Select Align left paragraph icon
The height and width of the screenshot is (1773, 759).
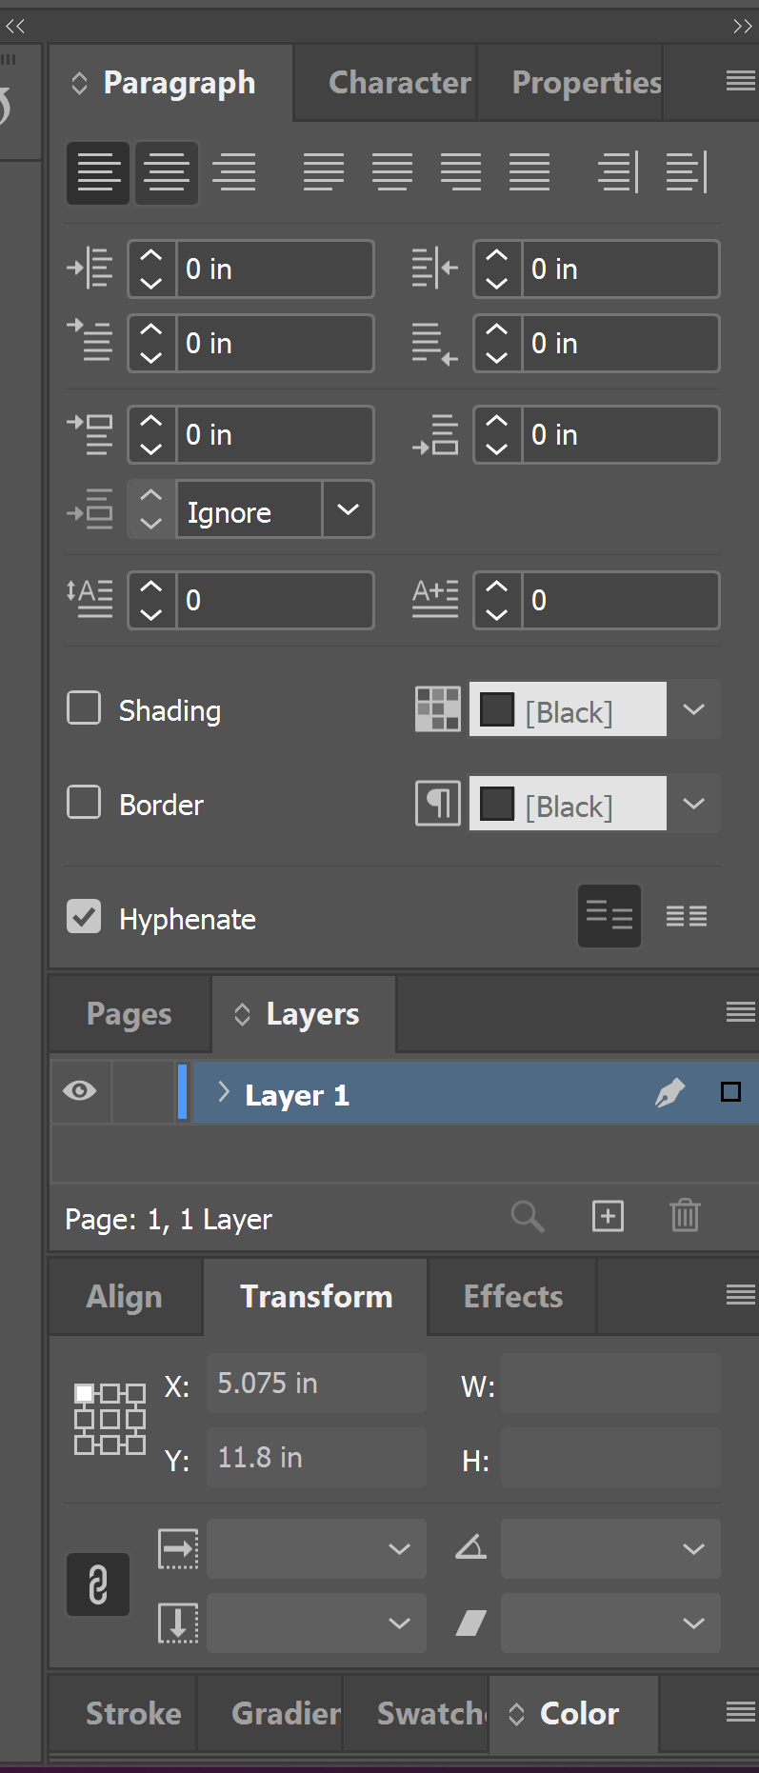(98, 172)
